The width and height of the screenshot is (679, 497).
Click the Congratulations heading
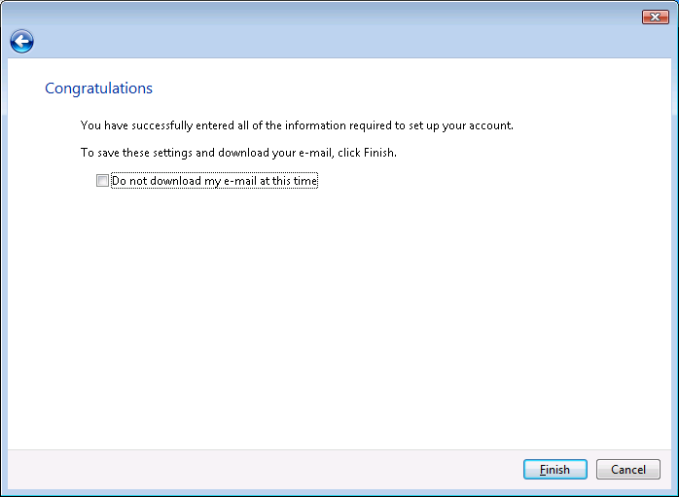click(x=98, y=89)
